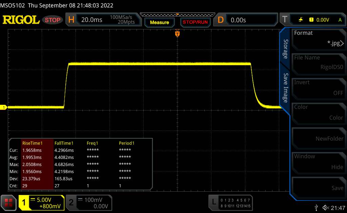Viewport: 347px width, 213px height.
Task: Open horizontal timebase 20.0ms setting
Action: click(x=91, y=20)
